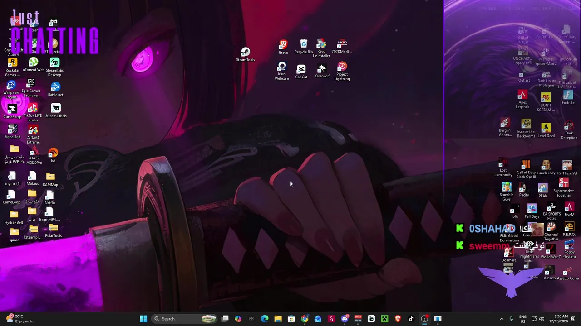Open Microsoft Edge from taskbar
581x326 pixels.
(x=265, y=319)
